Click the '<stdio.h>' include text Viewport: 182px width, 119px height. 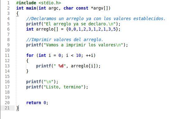click(x=50, y=3)
